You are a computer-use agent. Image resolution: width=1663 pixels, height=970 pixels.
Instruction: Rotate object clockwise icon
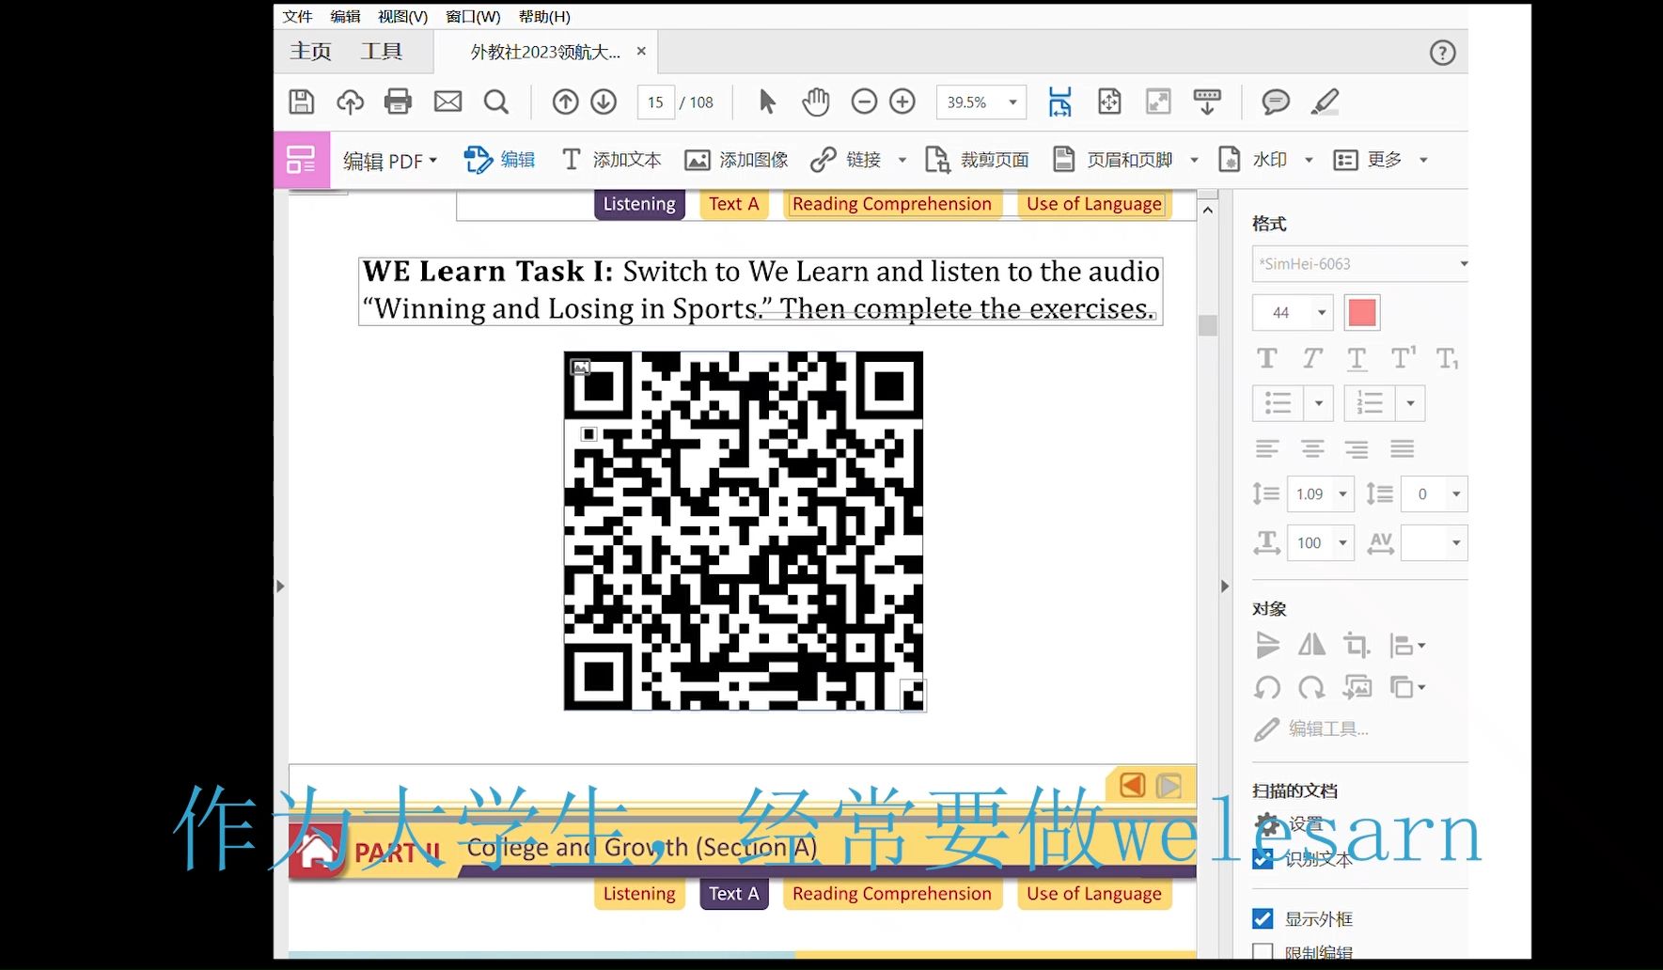(x=1311, y=687)
